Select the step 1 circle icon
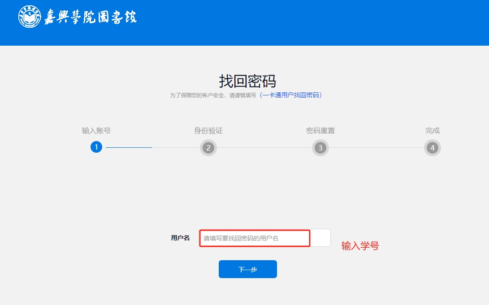This screenshot has width=489, height=305. point(96,147)
